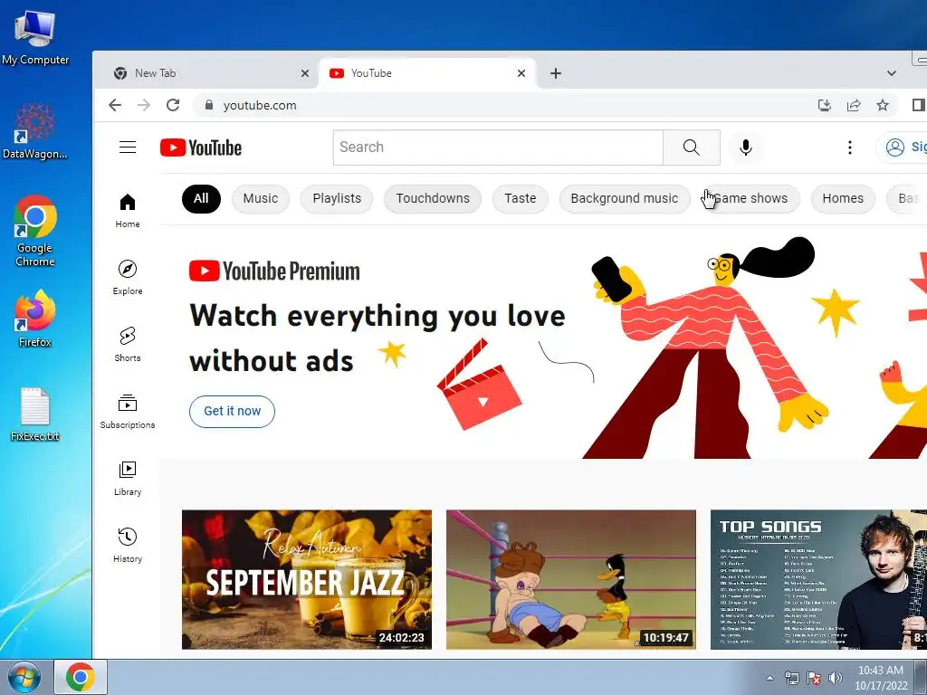Viewport: 927px width, 695px height.
Task: Close the YouTube tab
Action: (x=521, y=73)
